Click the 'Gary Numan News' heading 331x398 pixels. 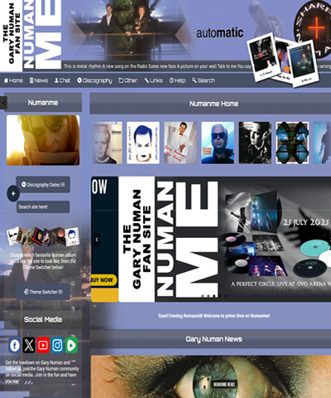point(213,339)
